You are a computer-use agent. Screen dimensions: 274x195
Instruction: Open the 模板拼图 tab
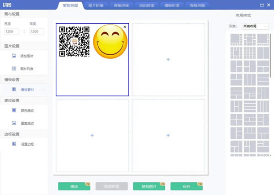(172, 5)
